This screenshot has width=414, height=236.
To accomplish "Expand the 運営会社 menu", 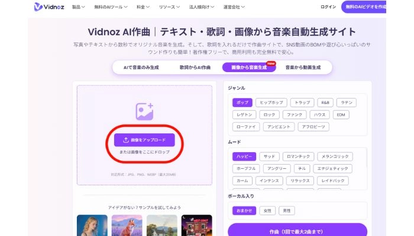I will [x=234, y=7].
